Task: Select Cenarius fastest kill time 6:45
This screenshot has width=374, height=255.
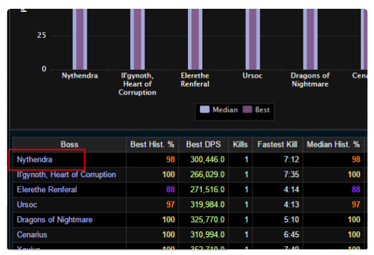Action: (291, 234)
